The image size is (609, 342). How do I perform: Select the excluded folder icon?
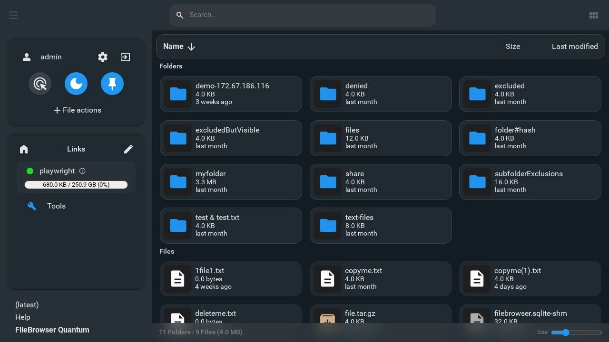(x=477, y=94)
